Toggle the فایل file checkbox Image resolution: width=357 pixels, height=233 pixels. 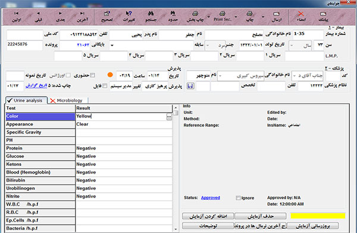click(x=105, y=86)
